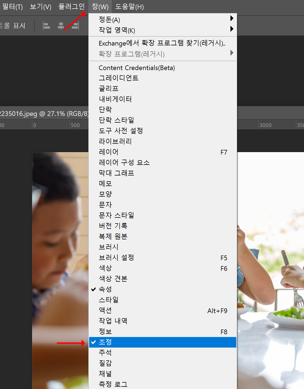The image size is (304, 389).
Task: Open the 색상 견본 panel
Action: 113,279
